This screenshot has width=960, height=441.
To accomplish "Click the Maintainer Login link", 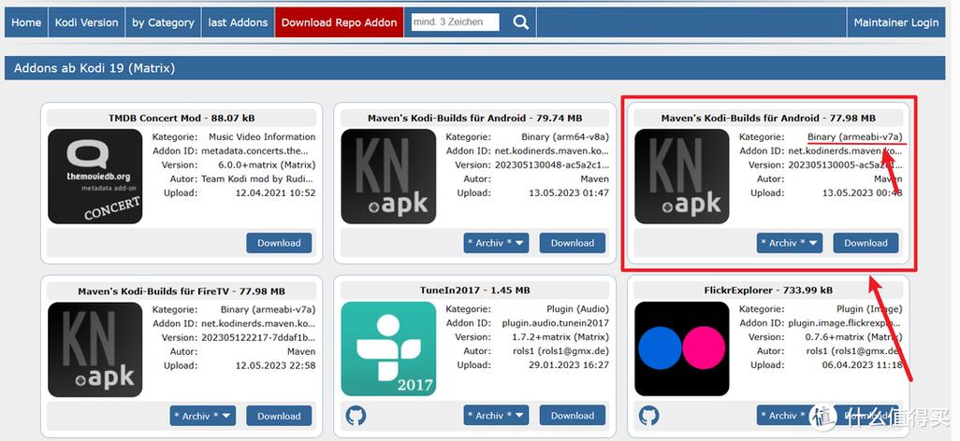I will coord(896,22).
